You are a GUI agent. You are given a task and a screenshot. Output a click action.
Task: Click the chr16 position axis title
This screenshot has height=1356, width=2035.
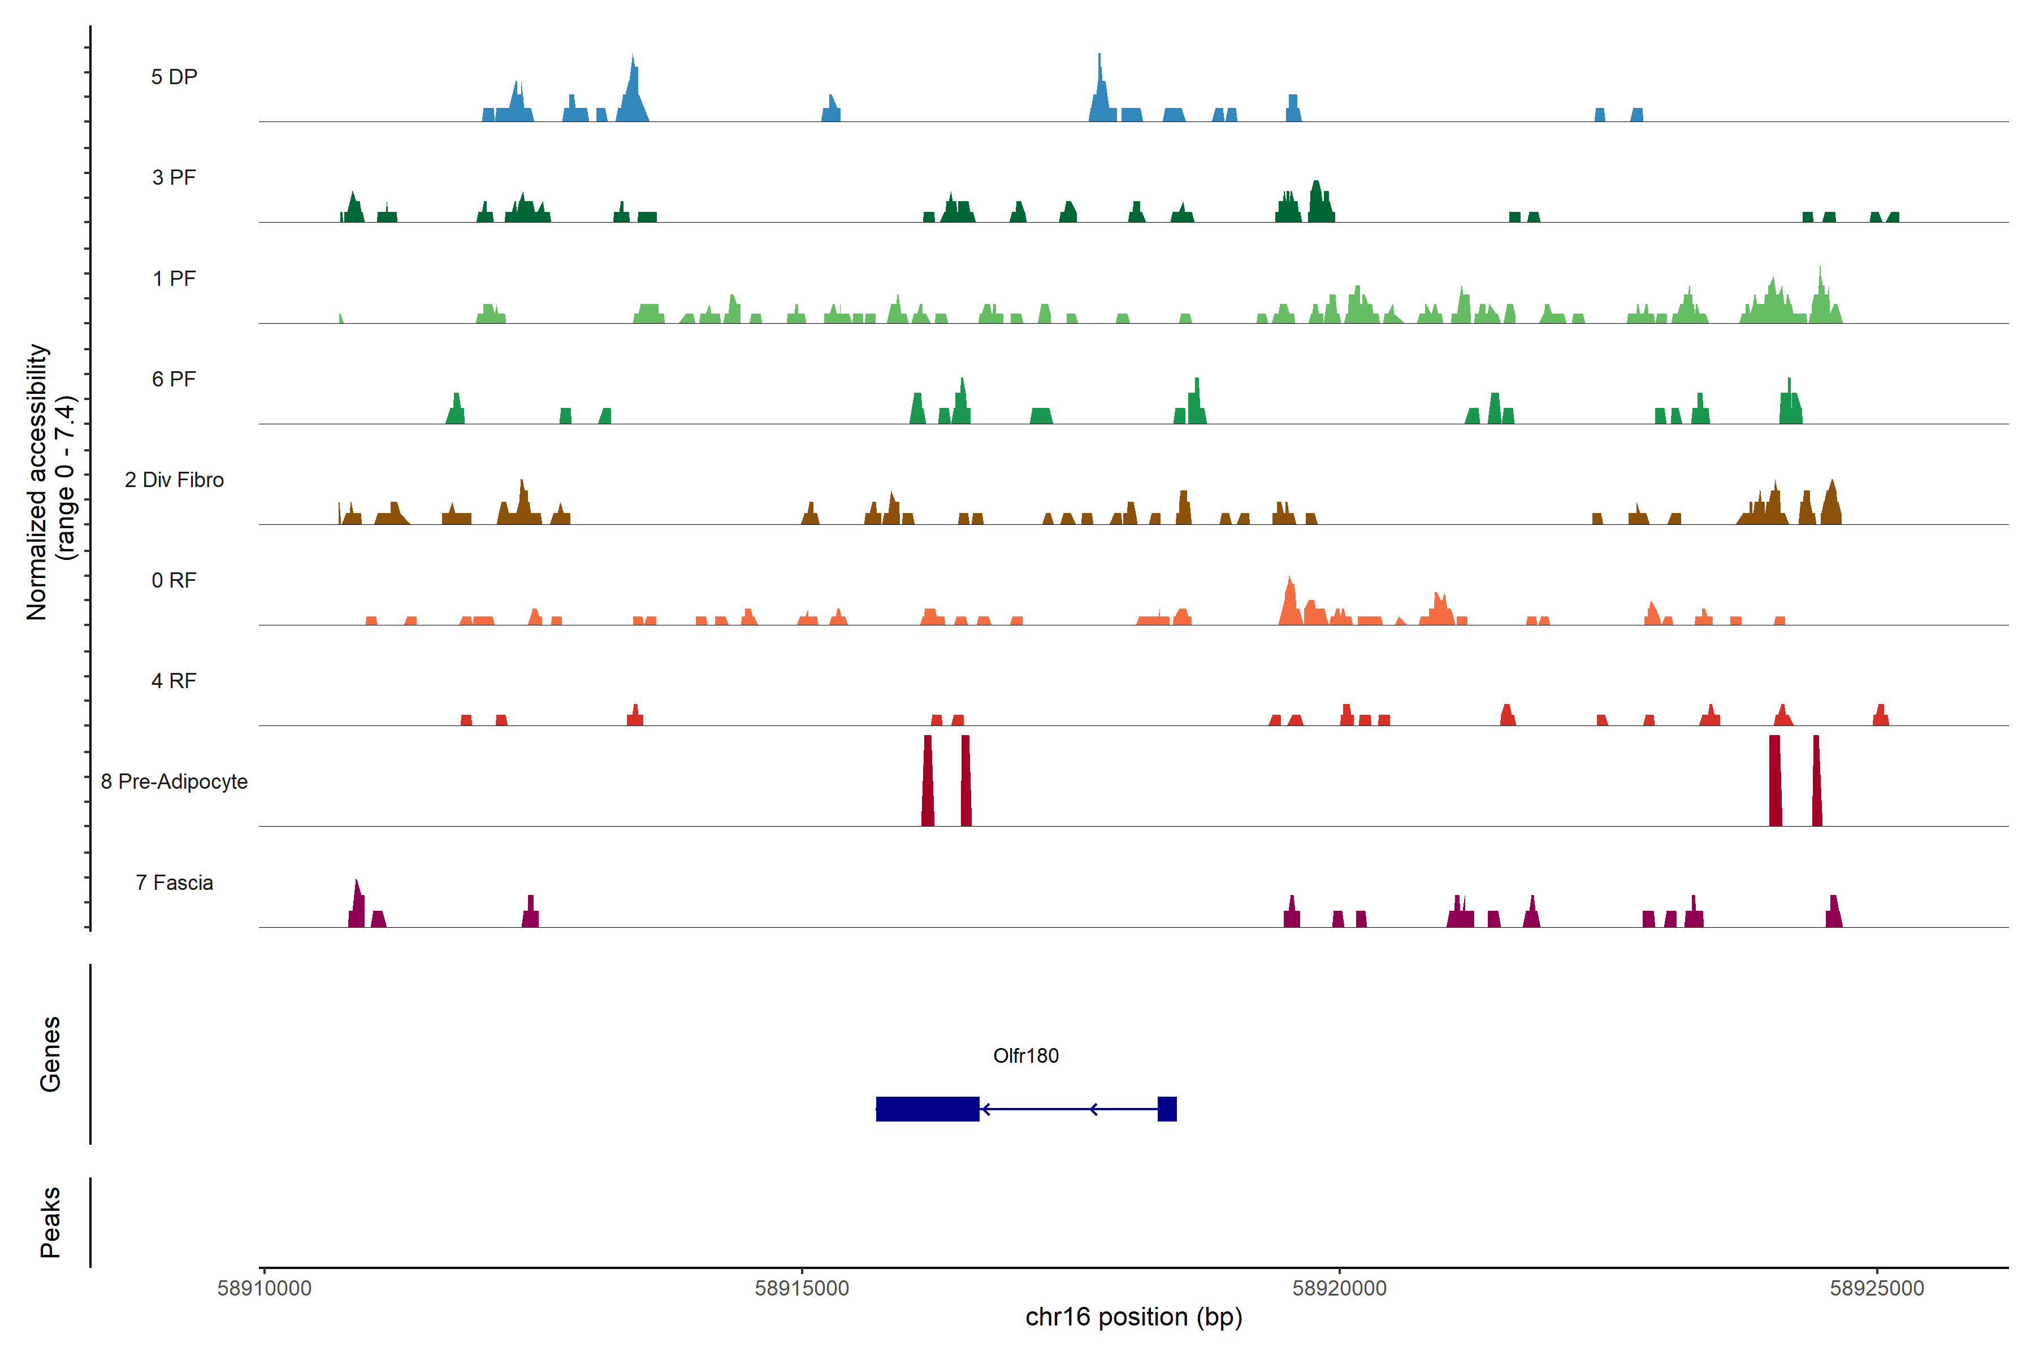(1133, 1317)
